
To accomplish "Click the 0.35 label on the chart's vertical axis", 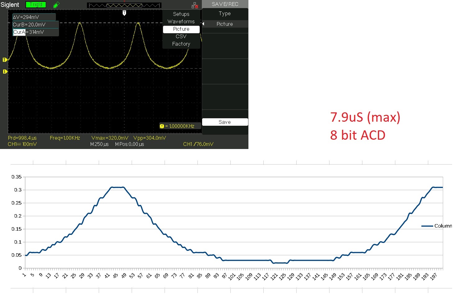I will 16,177.
